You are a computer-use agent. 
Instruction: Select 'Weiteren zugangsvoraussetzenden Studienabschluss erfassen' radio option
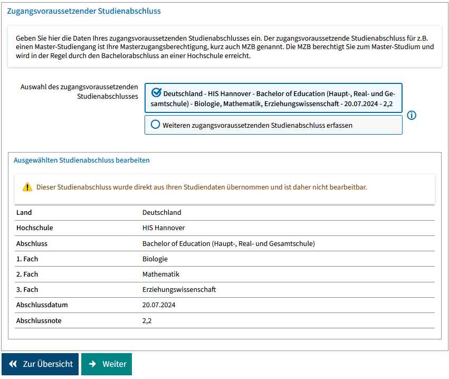coord(156,125)
